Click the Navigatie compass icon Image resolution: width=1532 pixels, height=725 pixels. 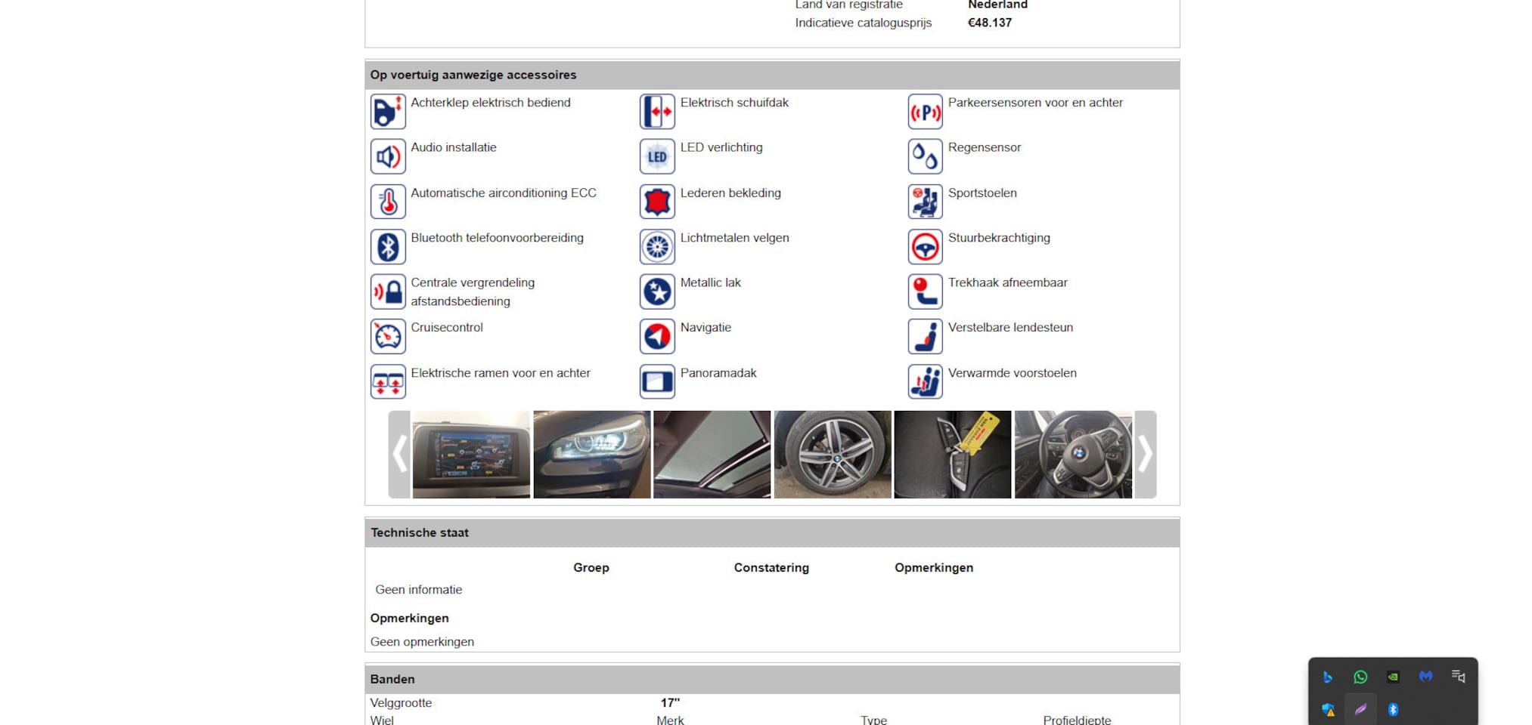657,337
